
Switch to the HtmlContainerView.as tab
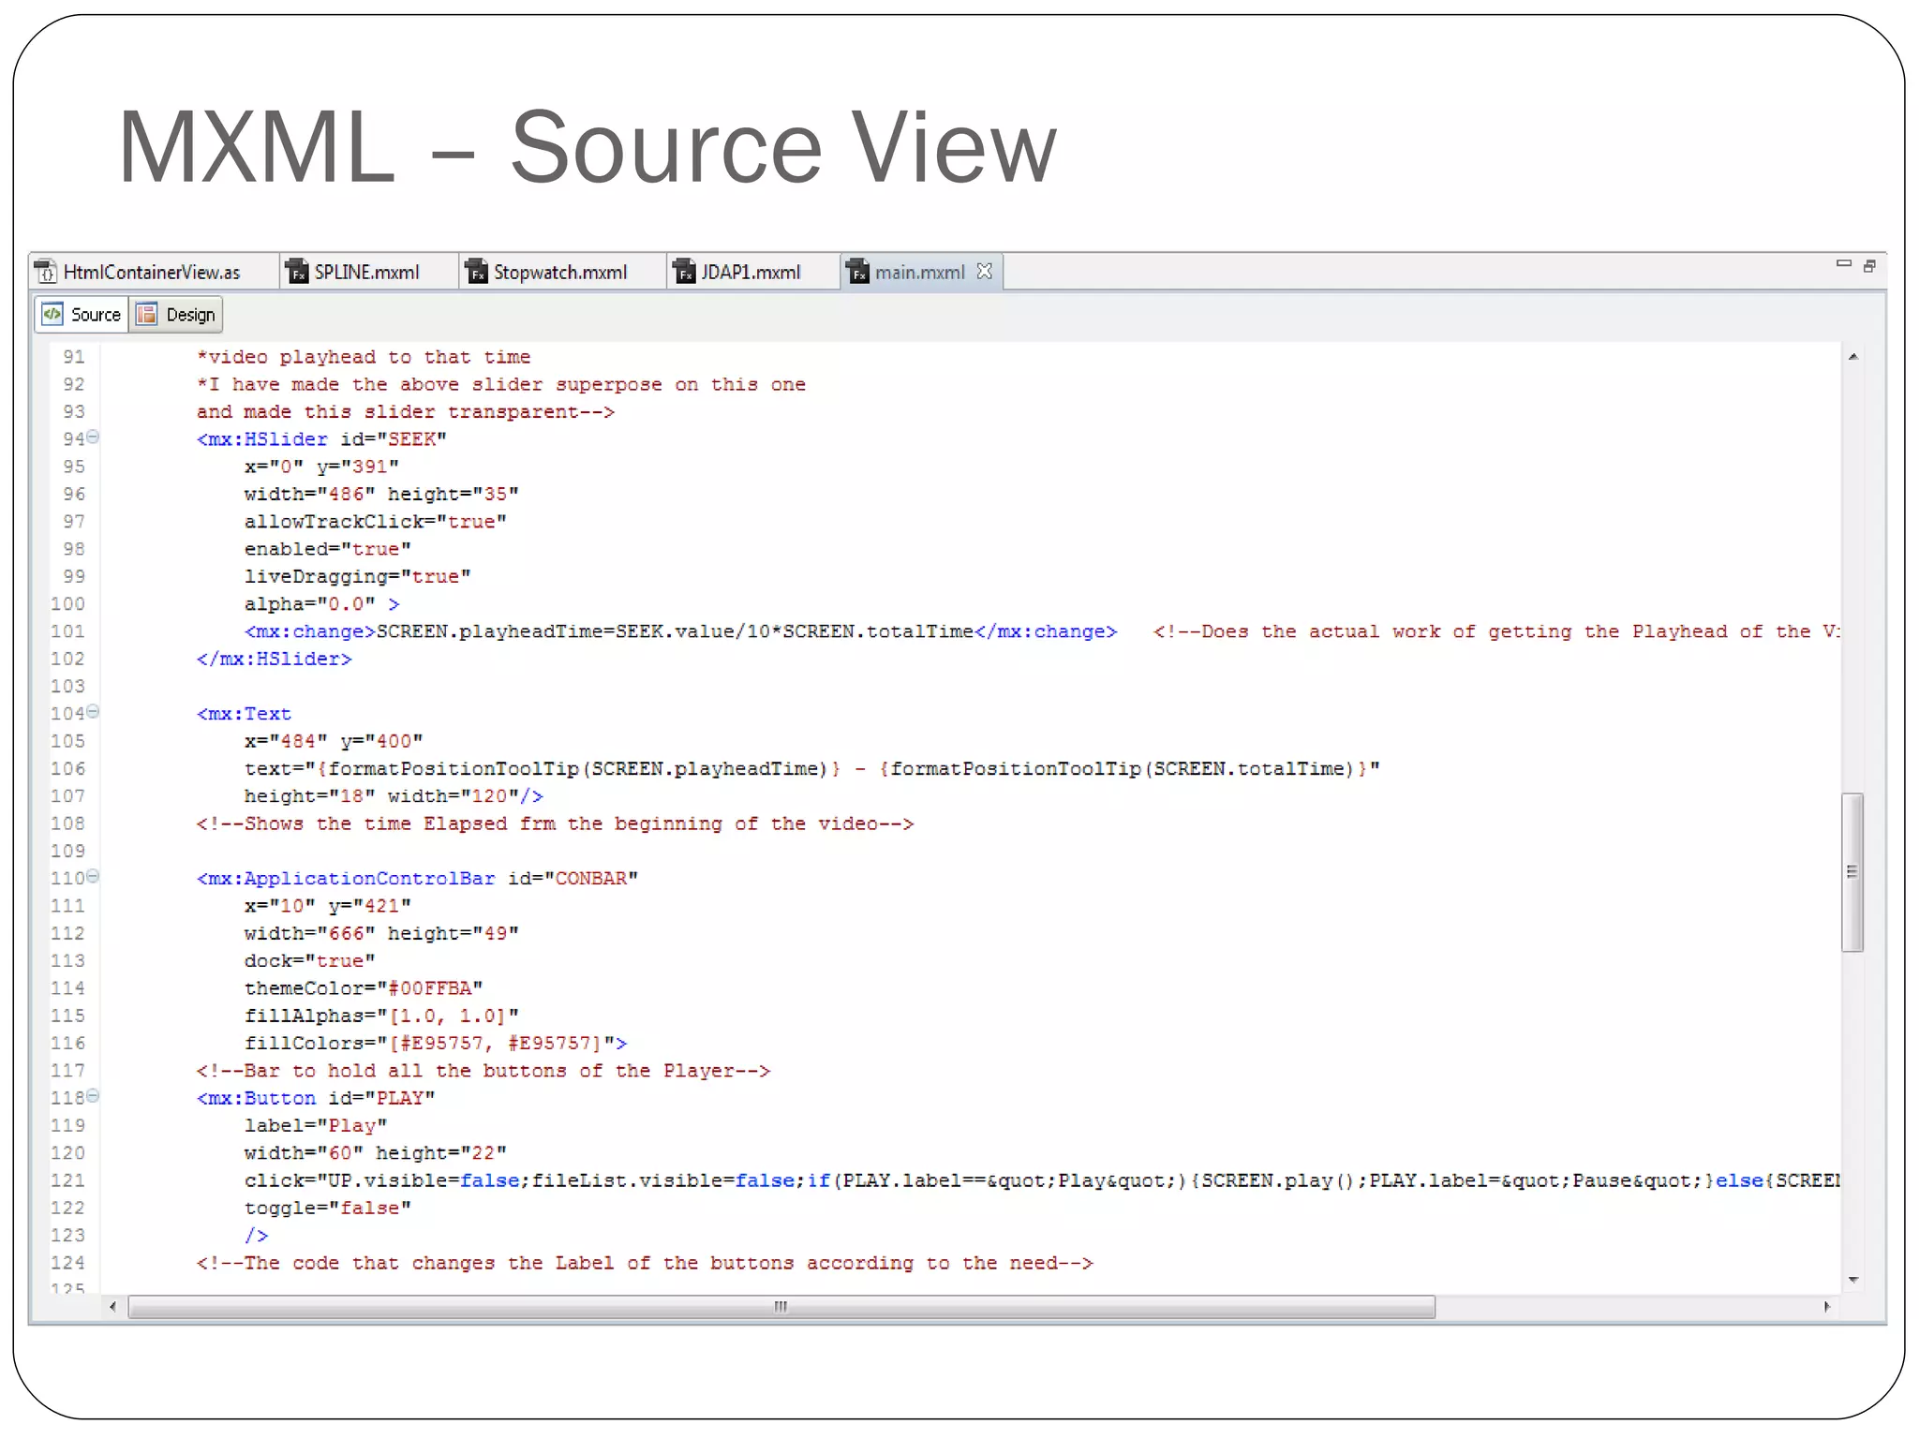(152, 272)
